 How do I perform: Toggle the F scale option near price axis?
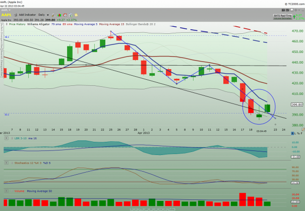click(301, 133)
